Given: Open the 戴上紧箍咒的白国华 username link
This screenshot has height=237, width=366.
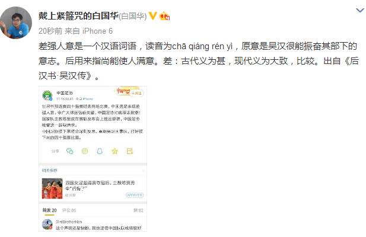Looking at the screenshot, I should [x=78, y=16].
